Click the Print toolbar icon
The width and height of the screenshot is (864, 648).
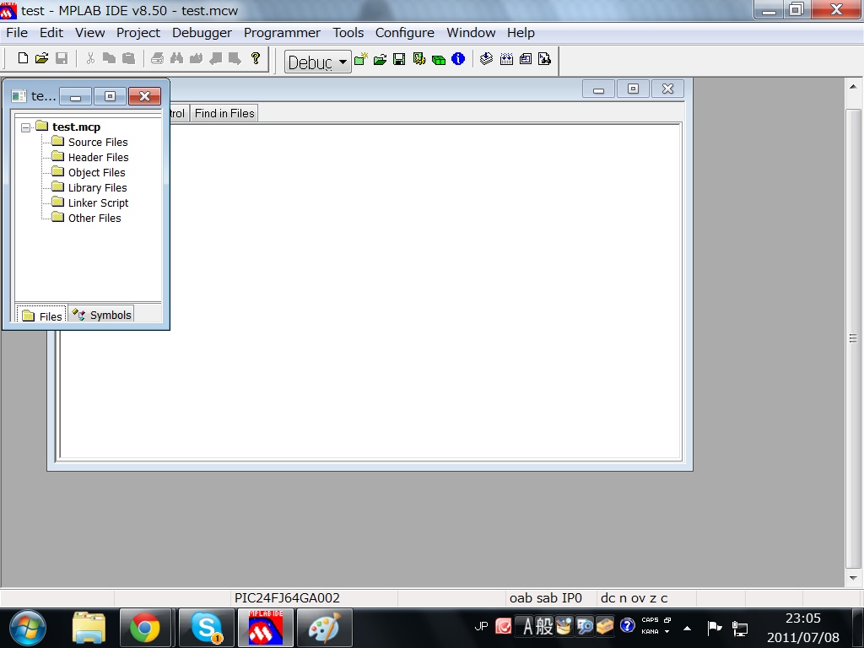tap(158, 58)
